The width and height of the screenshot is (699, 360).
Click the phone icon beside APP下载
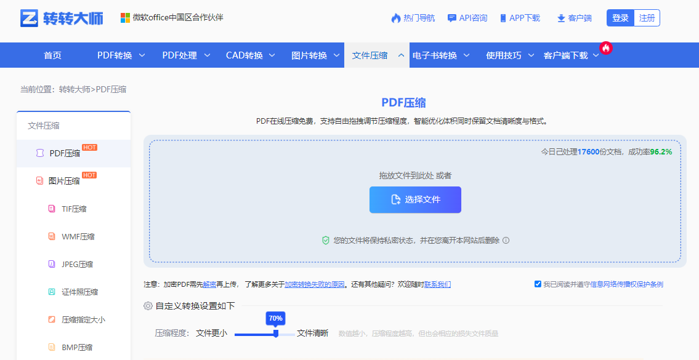503,18
